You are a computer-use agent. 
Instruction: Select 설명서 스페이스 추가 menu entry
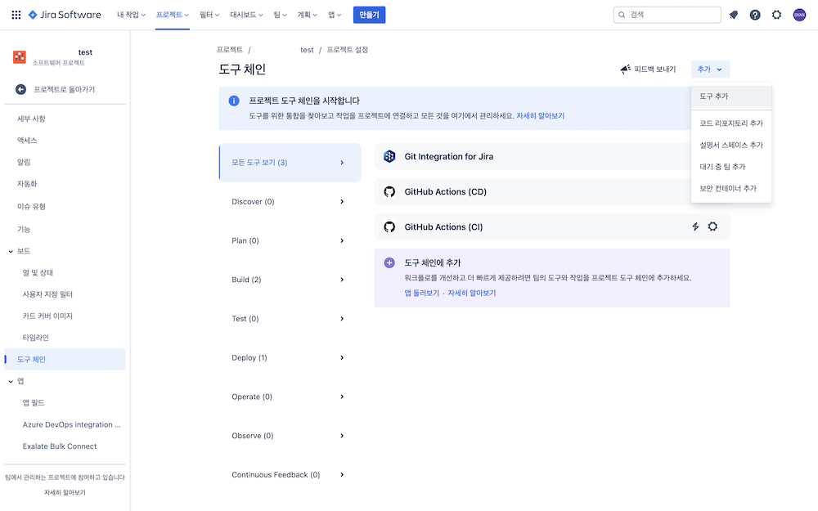coord(730,145)
